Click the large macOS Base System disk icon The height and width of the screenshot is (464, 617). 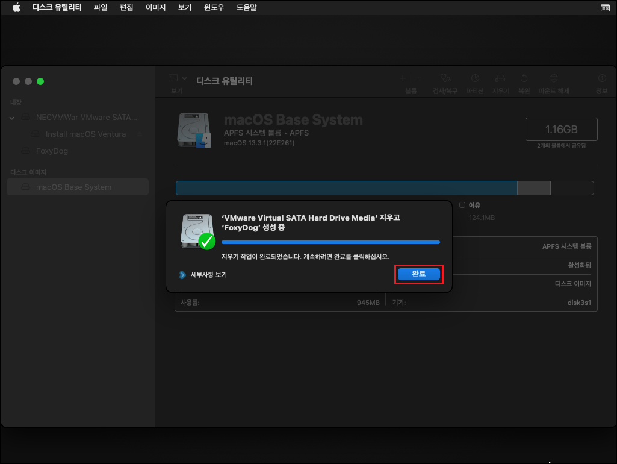click(x=194, y=130)
